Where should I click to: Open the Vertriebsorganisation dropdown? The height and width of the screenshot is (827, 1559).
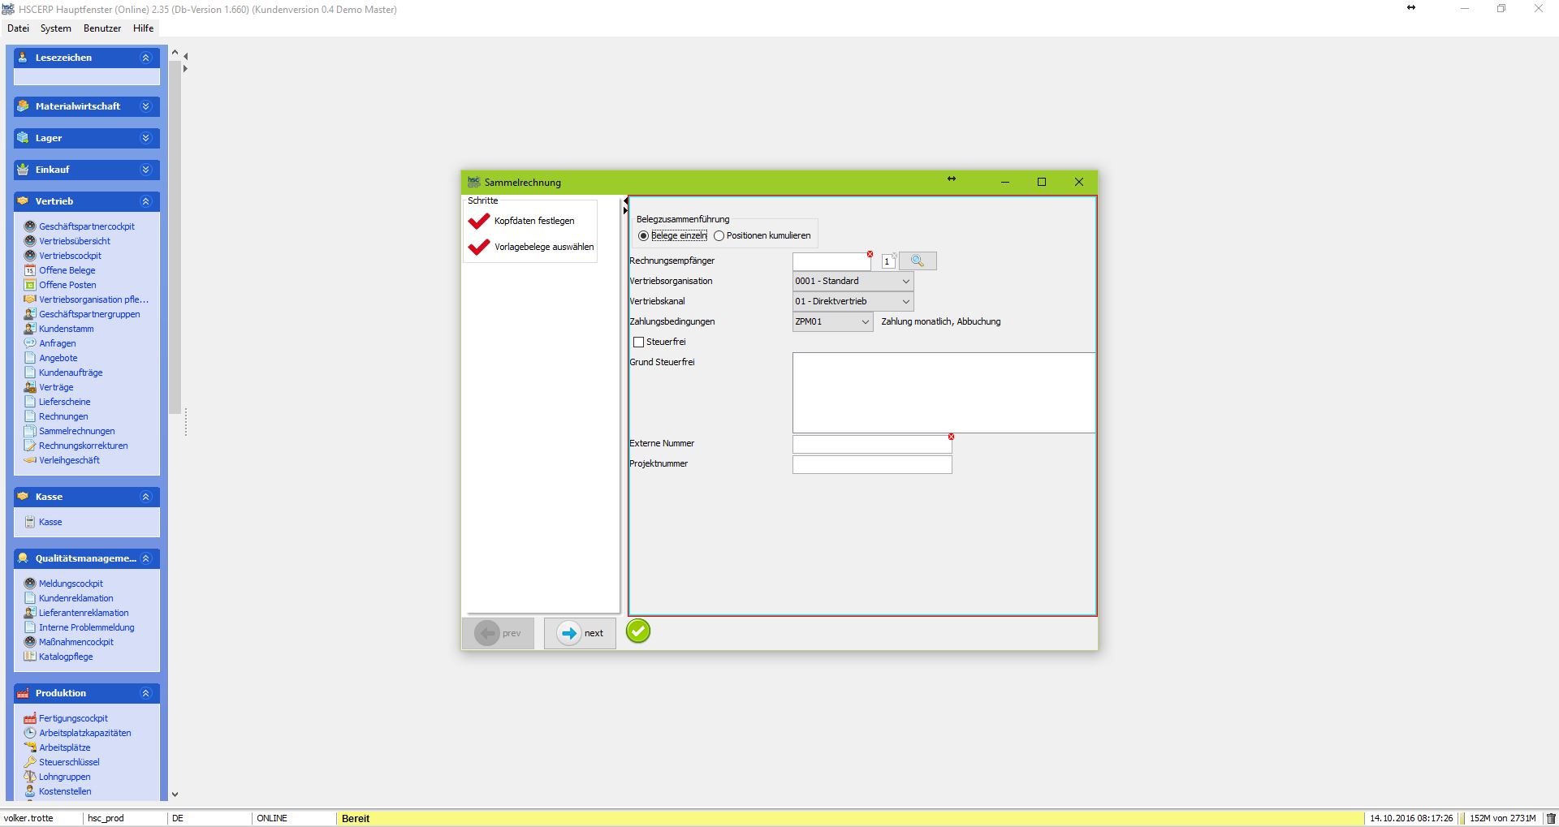coord(905,281)
